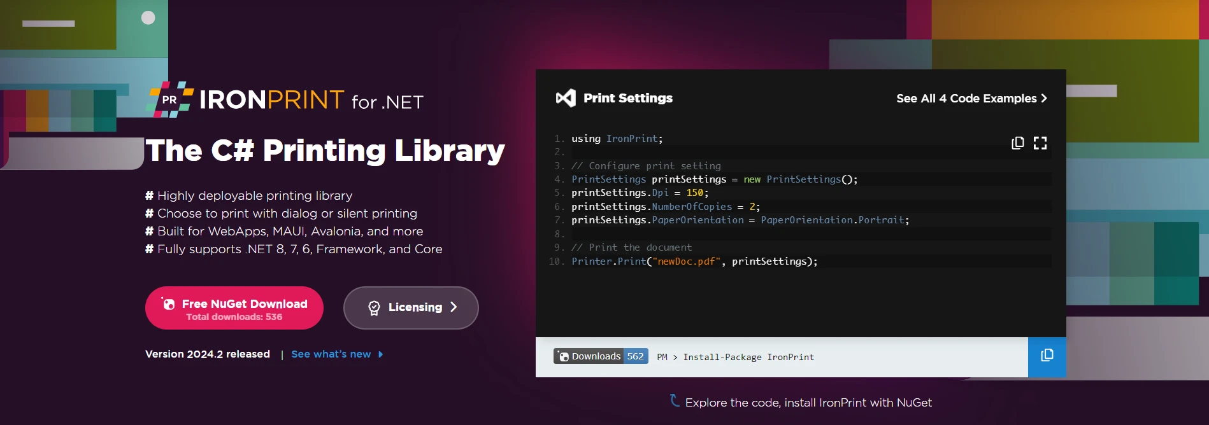Click the Print Settings example title

(627, 98)
